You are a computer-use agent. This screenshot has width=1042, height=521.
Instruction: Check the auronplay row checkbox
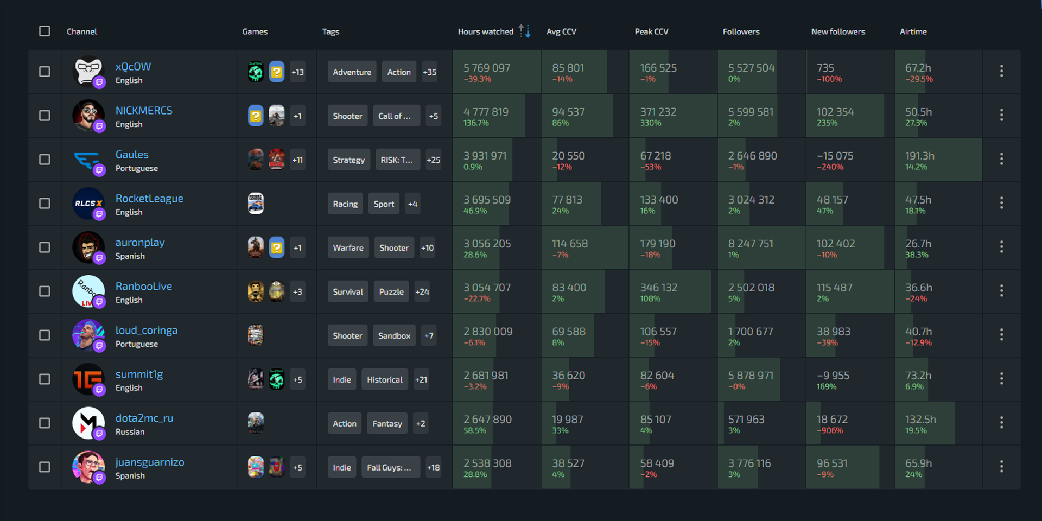click(x=45, y=247)
